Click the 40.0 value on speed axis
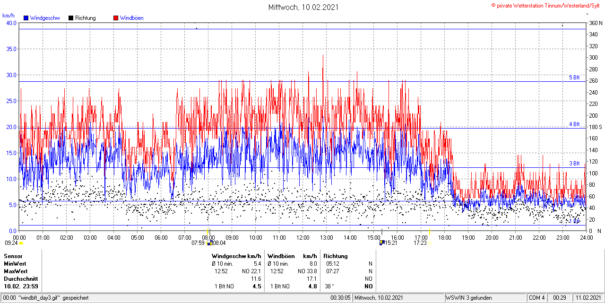 click(x=10, y=23)
